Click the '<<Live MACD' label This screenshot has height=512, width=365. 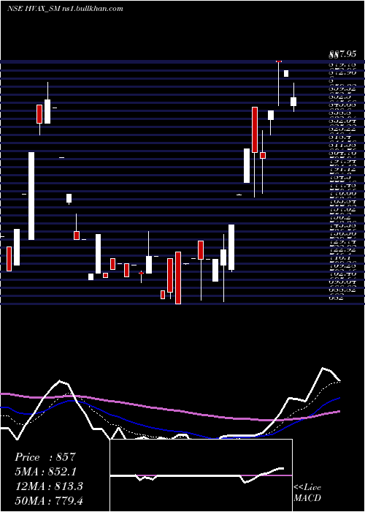point(307,492)
